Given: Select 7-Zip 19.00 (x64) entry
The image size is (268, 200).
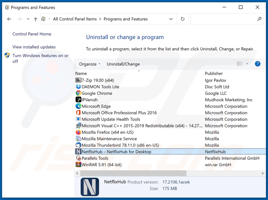Looking at the screenshot, I should (98, 80).
